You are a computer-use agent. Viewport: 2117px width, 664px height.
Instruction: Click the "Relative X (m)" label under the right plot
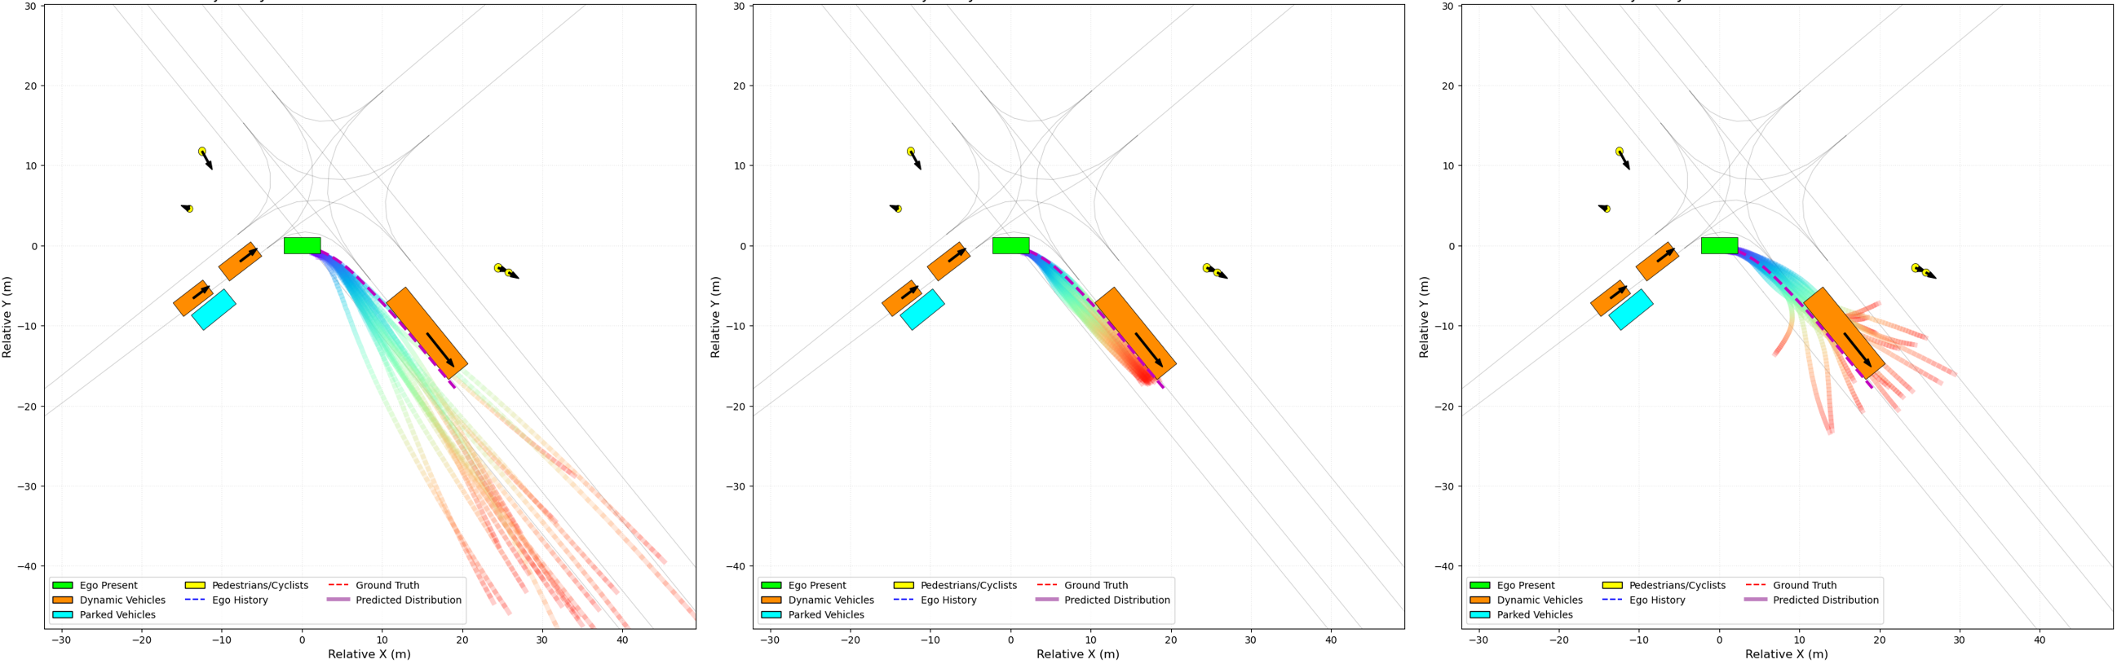pyautogui.click(x=1786, y=654)
